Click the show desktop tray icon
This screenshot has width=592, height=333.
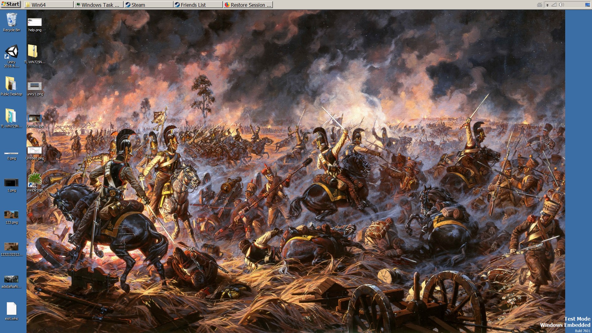pyautogui.click(x=587, y=5)
